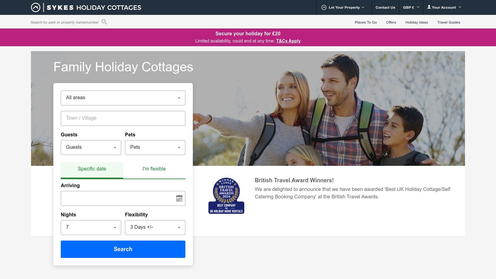Click the person icon beside Your Account
This screenshot has height=279, width=496.
coord(429,7)
